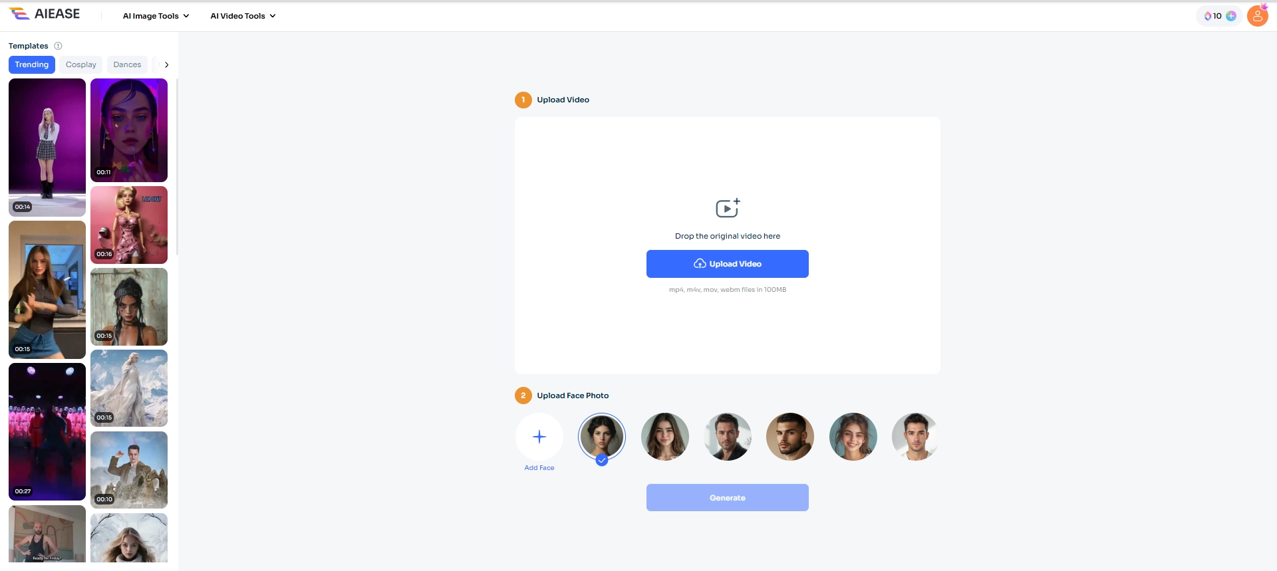Click the Upload Video button

[x=728, y=264]
